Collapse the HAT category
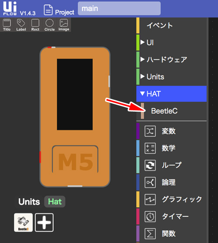This screenshot has width=218, height=243. pos(171,94)
